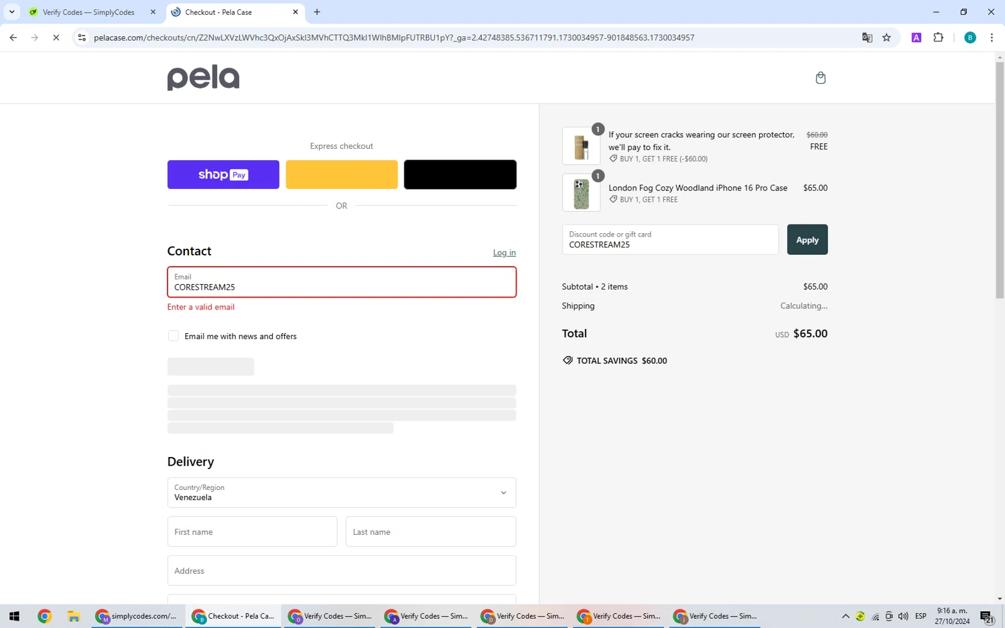This screenshot has height=628, width=1005.
Task: Expand the Country/Region dropdown
Action: point(342,493)
